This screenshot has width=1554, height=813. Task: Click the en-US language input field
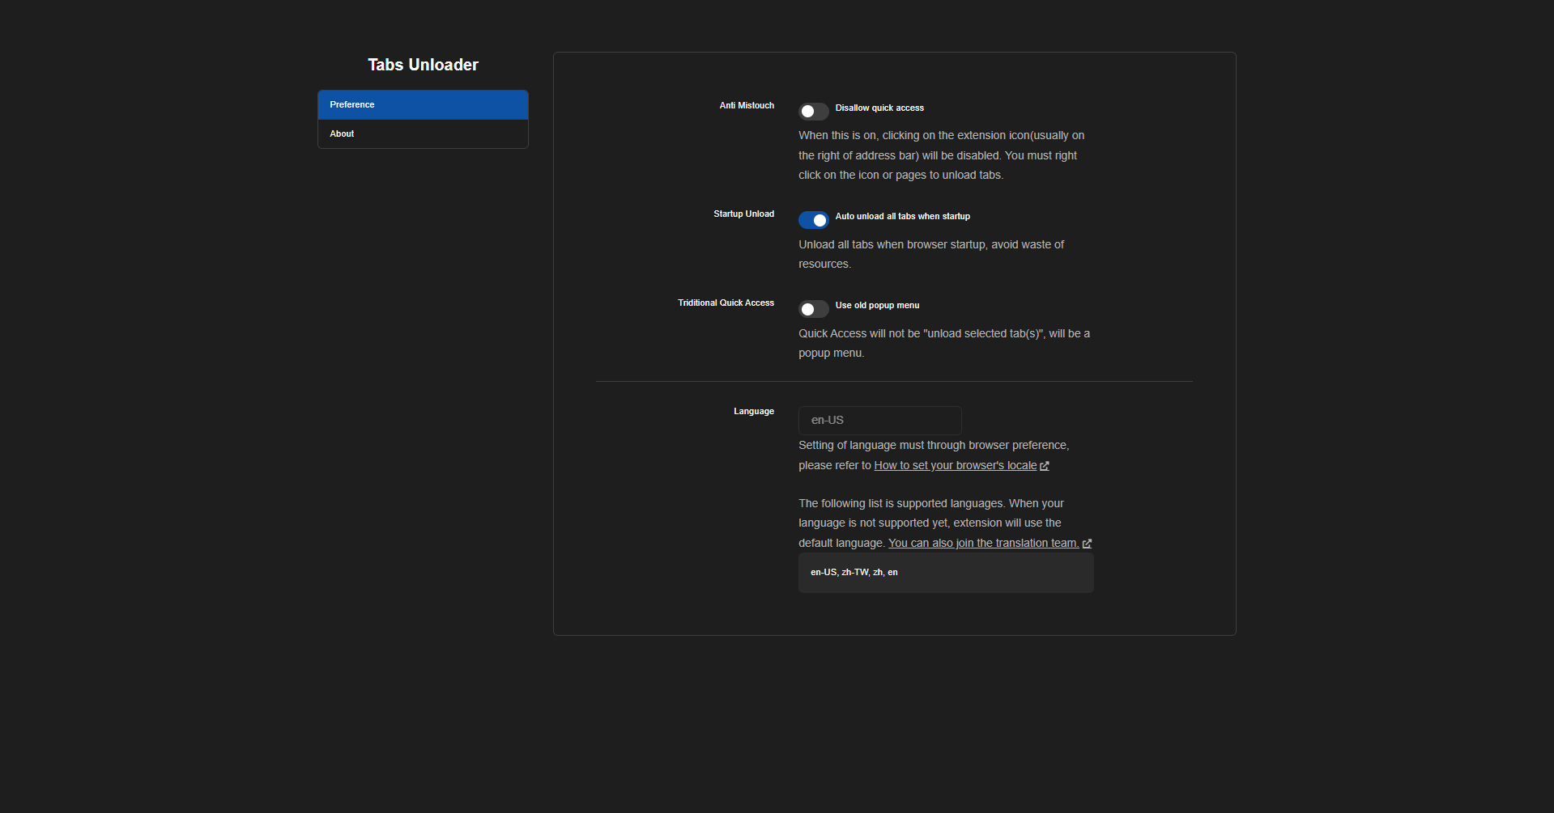click(x=879, y=421)
